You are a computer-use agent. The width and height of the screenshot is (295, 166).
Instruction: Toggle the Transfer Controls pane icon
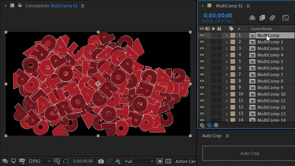209,125
